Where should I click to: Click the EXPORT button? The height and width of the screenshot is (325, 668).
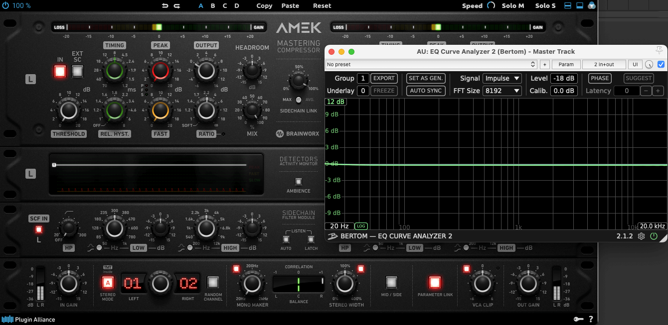(384, 78)
